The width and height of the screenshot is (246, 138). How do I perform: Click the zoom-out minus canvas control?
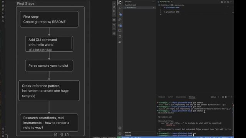click(114, 15)
